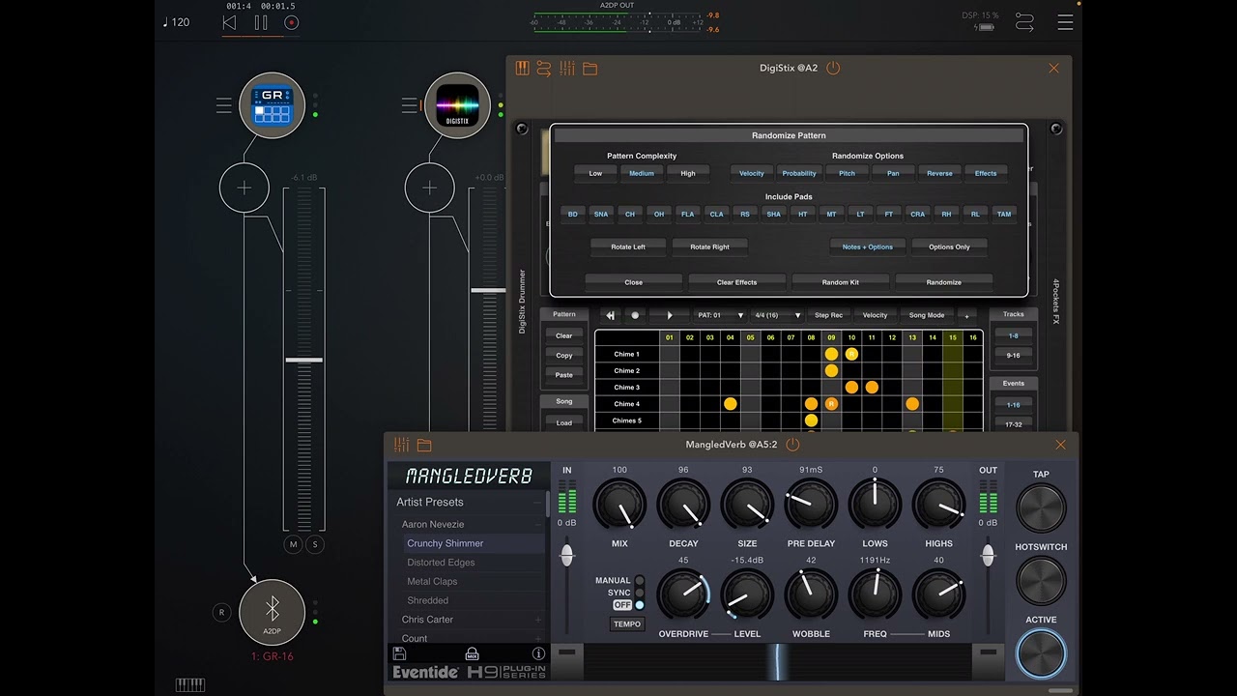
Task: Solo the GR-16 channel with S
Action: [x=314, y=545]
